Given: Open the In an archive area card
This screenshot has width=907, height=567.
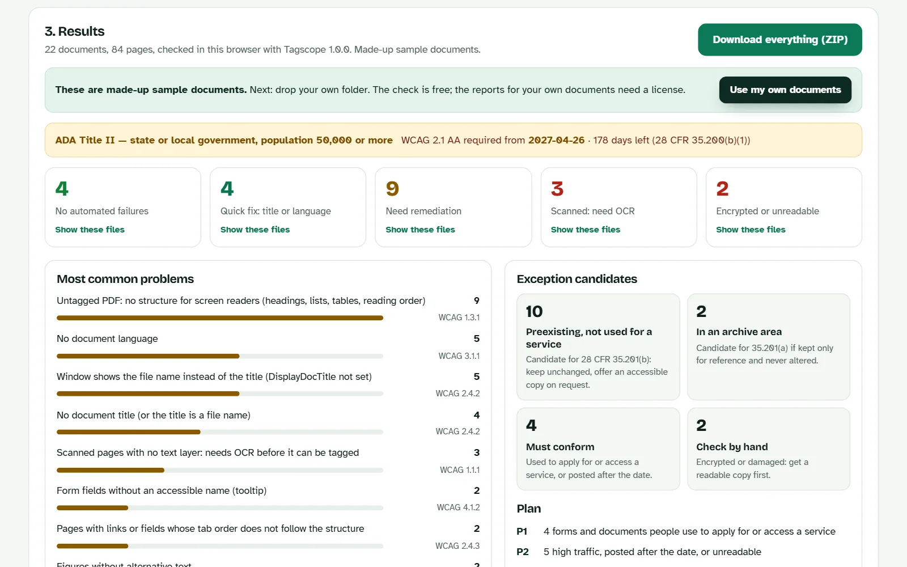Looking at the screenshot, I should tap(769, 347).
